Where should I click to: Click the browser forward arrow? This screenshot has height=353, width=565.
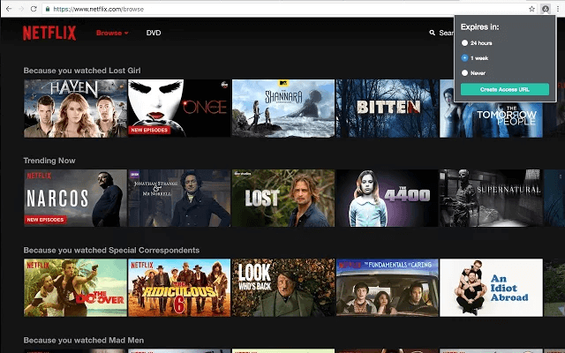21,9
